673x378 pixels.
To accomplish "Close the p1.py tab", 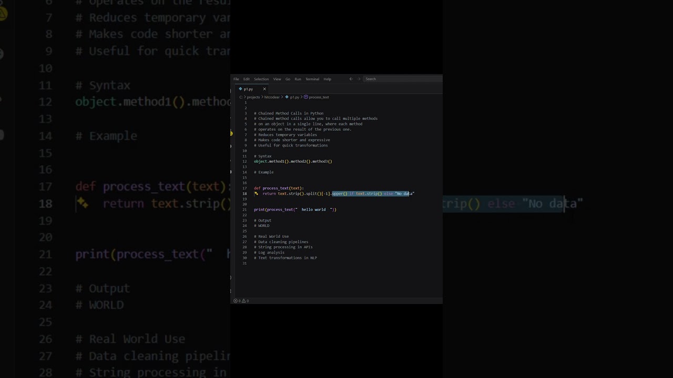I will (264, 89).
